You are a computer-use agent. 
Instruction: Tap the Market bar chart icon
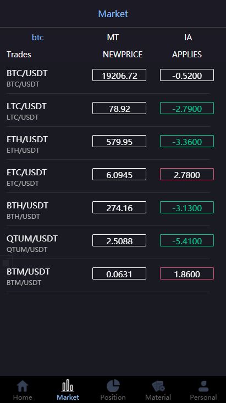click(x=68, y=385)
